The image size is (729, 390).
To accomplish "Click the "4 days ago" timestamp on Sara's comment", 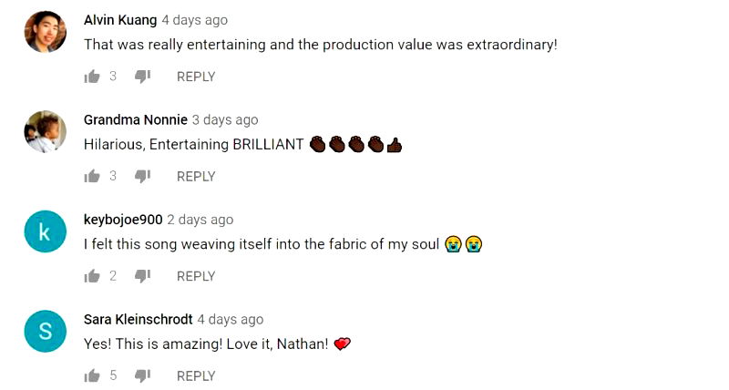I will [x=230, y=319].
